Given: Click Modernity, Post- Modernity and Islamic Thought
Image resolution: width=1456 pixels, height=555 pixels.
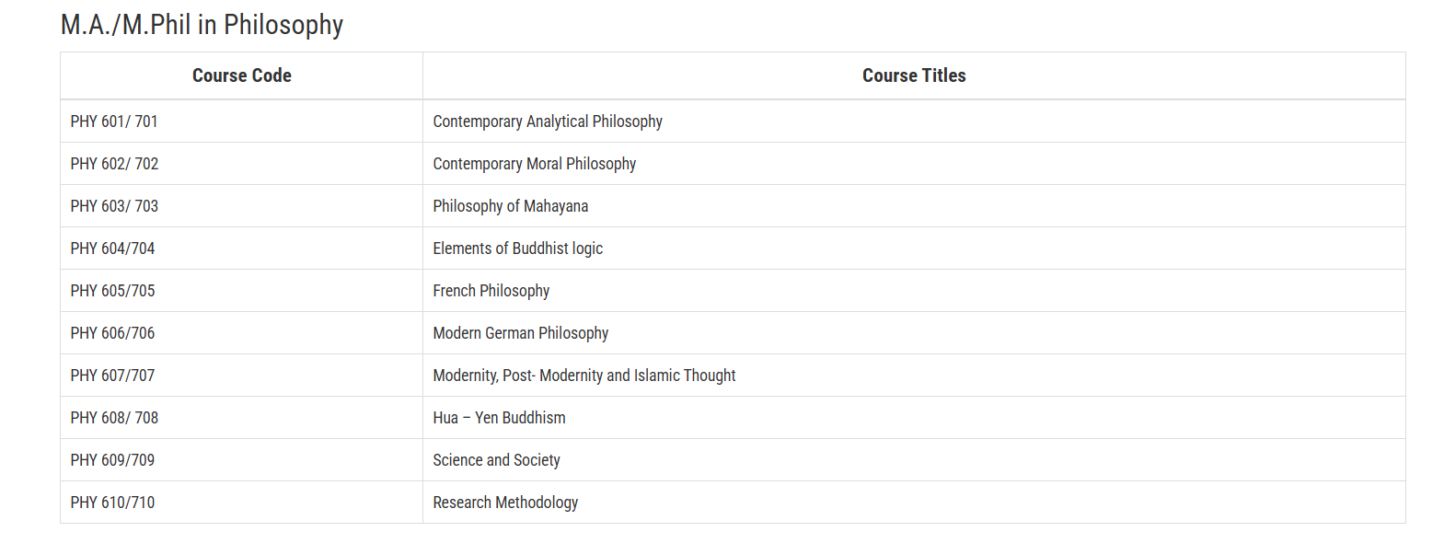Looking at the screenshot, I should pos(584,376).
